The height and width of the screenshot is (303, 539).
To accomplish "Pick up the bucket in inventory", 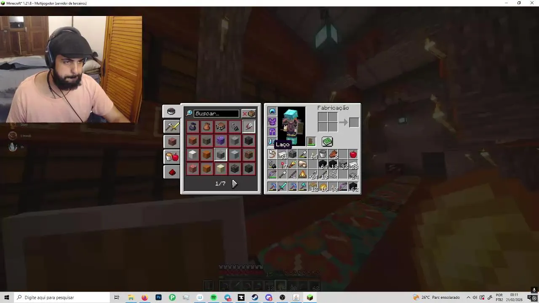I will (323, 154).
